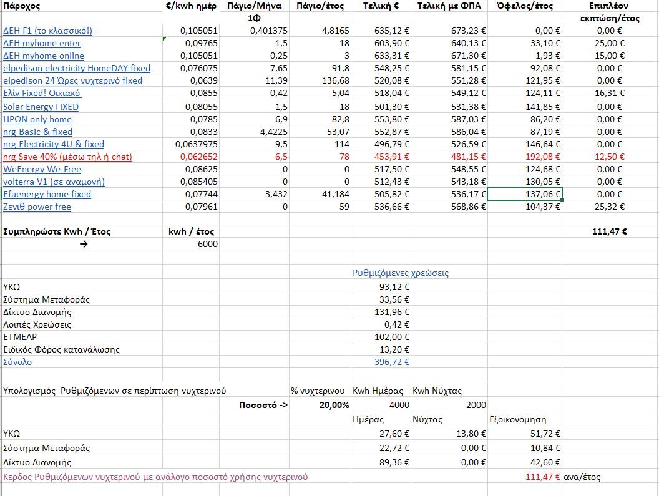Viewport: 659px width, 496px height.
Task: Select the cell 0,09765 with green marker
Action: point(191,43)
